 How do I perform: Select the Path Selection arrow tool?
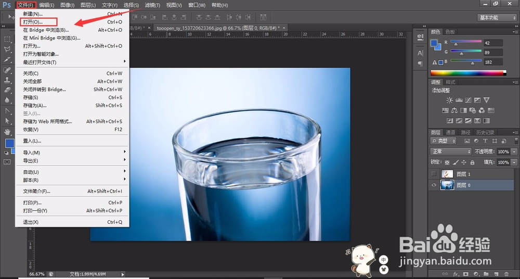pyautogui.click(x=7, y=121)
